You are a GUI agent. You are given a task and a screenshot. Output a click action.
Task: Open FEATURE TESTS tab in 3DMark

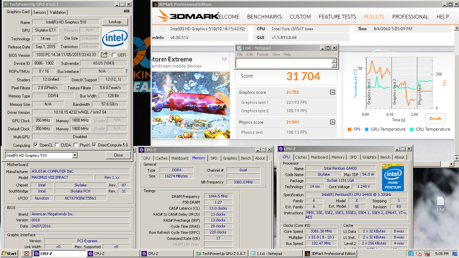[337, 17]
